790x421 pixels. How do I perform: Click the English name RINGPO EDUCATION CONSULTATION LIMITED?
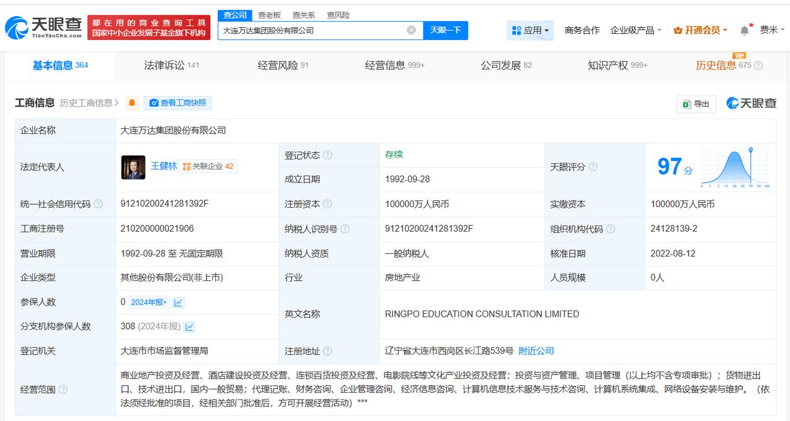point(482,314)
